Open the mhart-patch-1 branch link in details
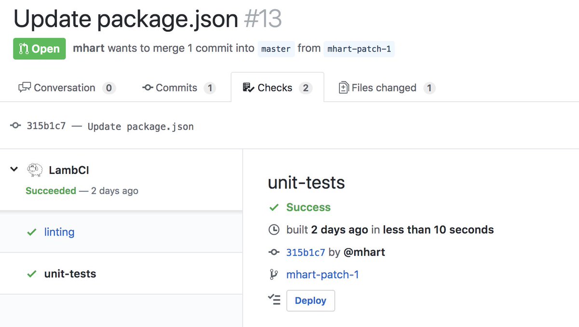Viewport: 579px width, 327px height. click(322, 275)
